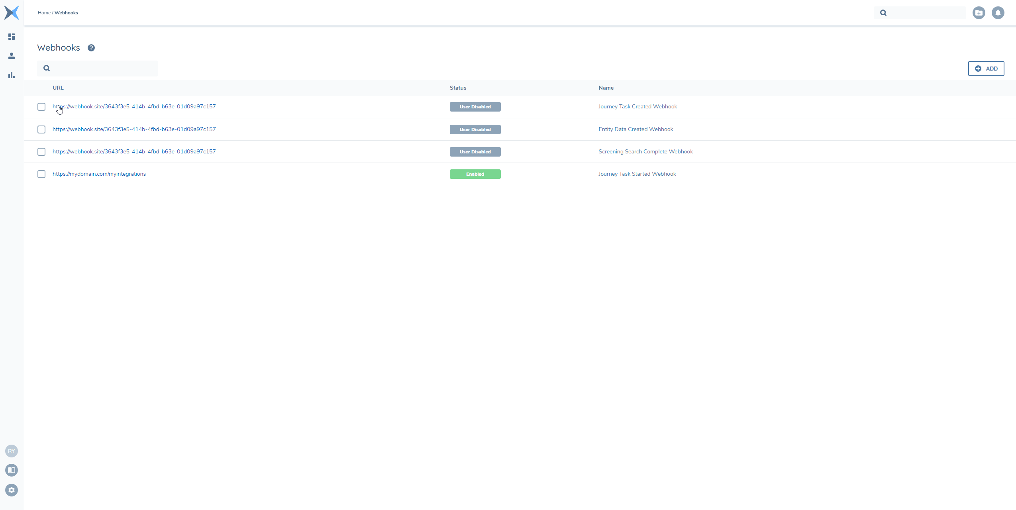Click the ADD webhook button
This screenshot has width=1016, height=510.
[x=986, y=69]
